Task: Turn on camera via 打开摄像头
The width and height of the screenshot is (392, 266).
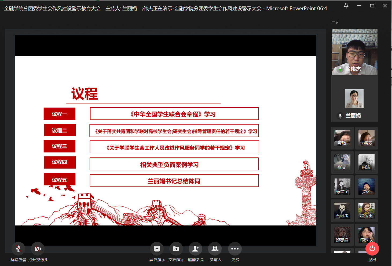Action: [38, 249]
